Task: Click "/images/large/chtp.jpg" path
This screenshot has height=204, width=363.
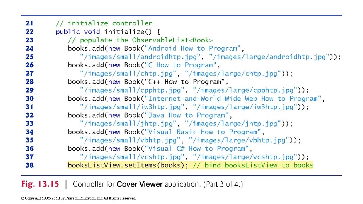Action: pyautogui.click(x=233, y=74)
